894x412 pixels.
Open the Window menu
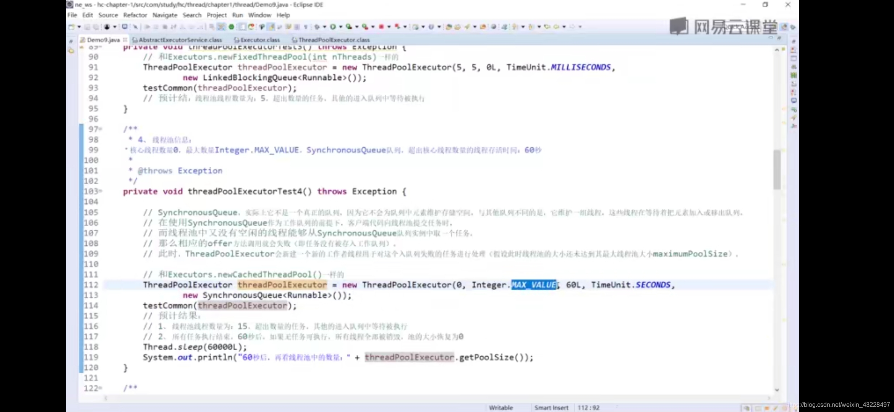coord(259,15)
